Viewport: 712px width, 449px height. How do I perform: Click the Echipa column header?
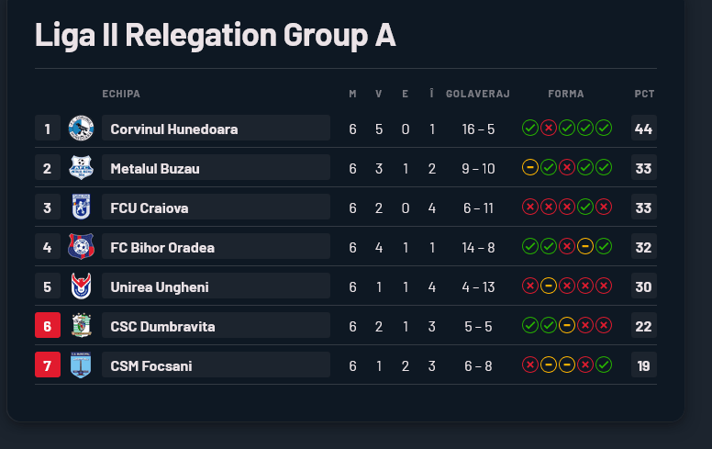(x=121, y=94)
